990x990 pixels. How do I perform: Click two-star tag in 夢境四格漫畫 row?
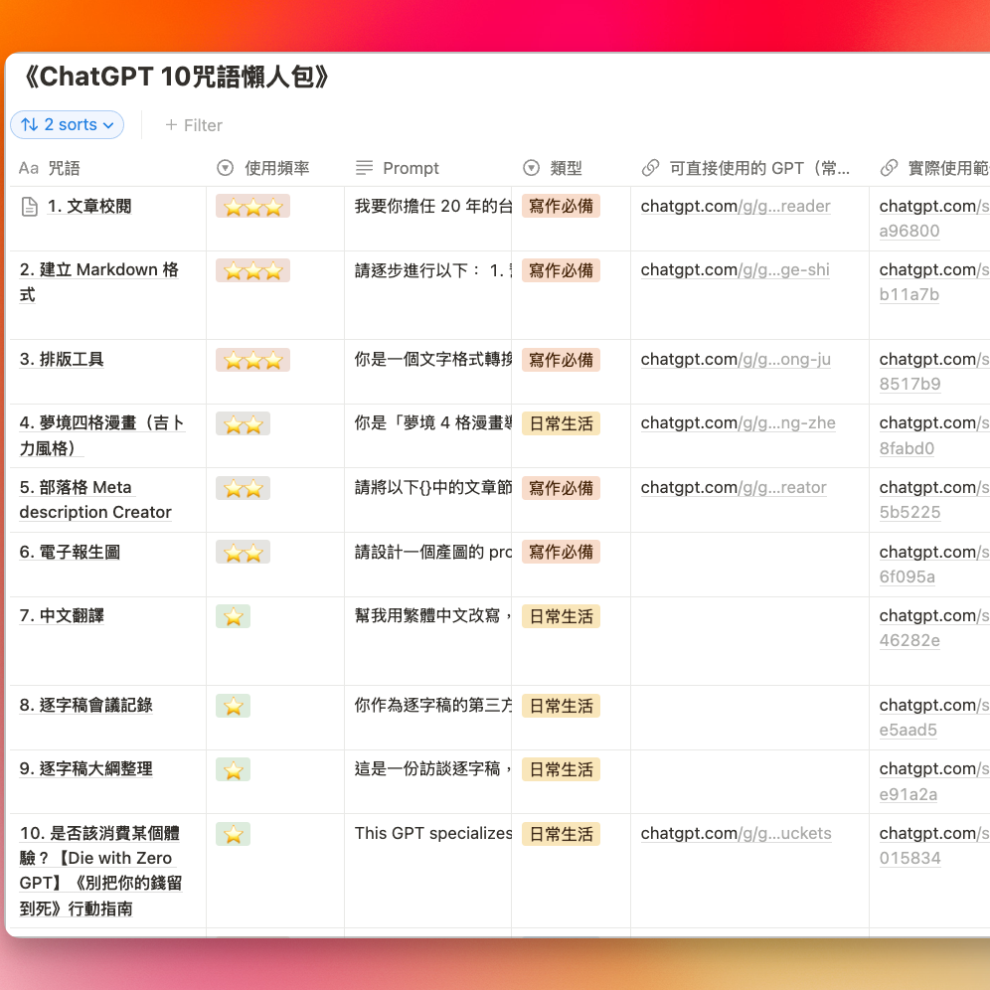(244, 423)
